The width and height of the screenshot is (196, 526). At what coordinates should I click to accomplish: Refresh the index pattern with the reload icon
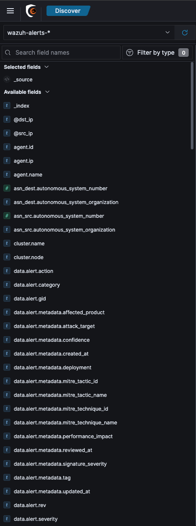[185, 32]
